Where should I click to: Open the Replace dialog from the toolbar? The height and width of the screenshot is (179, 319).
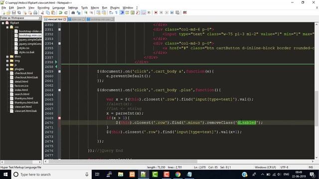(78, 12)
